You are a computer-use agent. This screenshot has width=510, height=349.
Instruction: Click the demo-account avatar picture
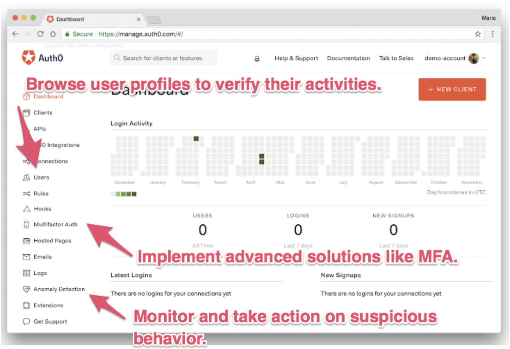pos(474,58)
